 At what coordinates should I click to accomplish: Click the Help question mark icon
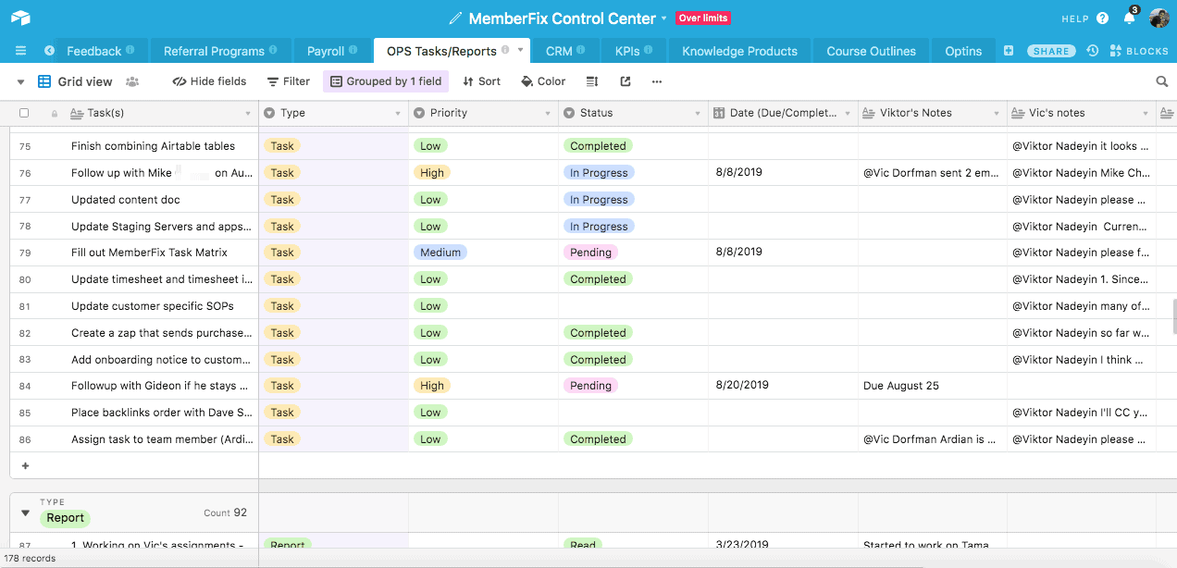(1102, 19)
